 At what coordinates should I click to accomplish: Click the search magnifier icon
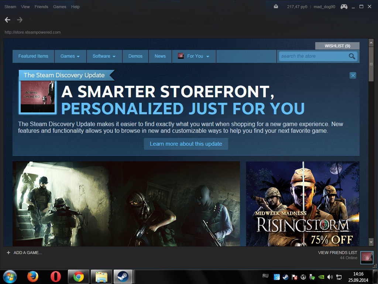pos(352,56)
